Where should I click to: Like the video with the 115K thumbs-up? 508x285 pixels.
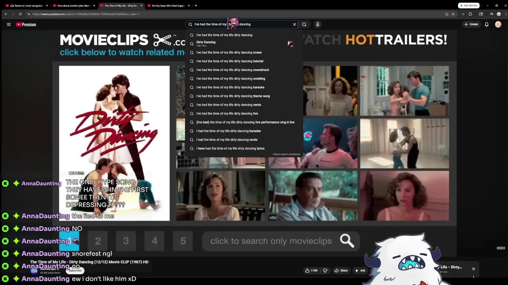tap(311, 271)
